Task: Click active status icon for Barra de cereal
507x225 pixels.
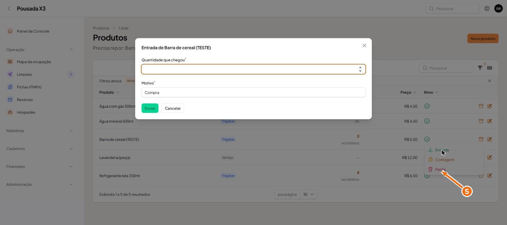Action: [427, 139]
